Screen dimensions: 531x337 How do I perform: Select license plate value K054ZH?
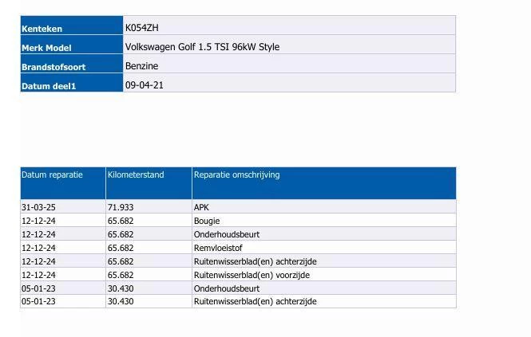141,28
